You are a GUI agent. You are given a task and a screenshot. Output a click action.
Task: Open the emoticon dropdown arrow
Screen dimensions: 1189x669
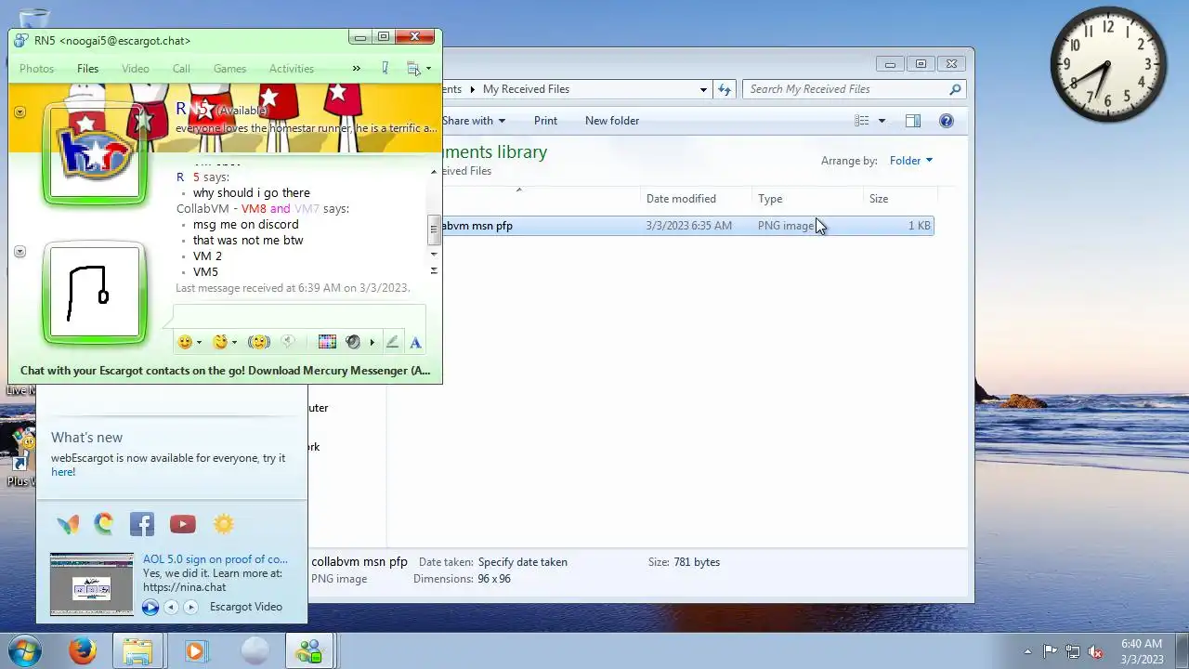pos(199,343)
